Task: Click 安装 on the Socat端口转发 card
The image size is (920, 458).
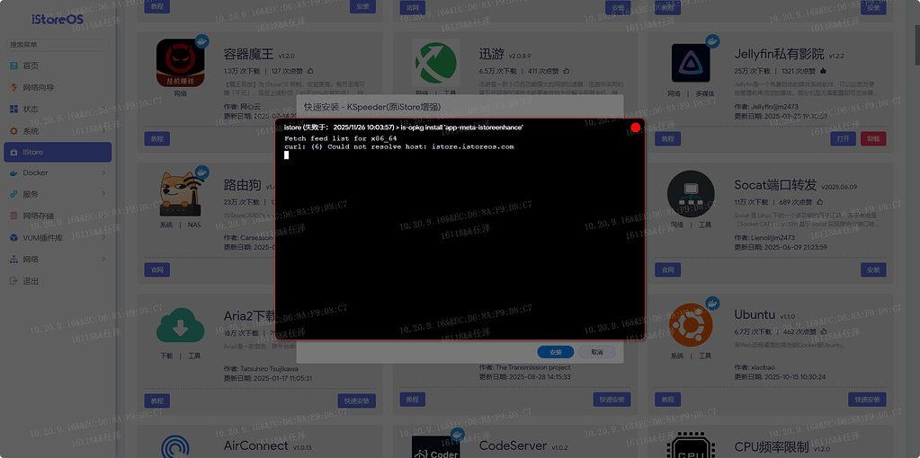Action: [873, 269]
